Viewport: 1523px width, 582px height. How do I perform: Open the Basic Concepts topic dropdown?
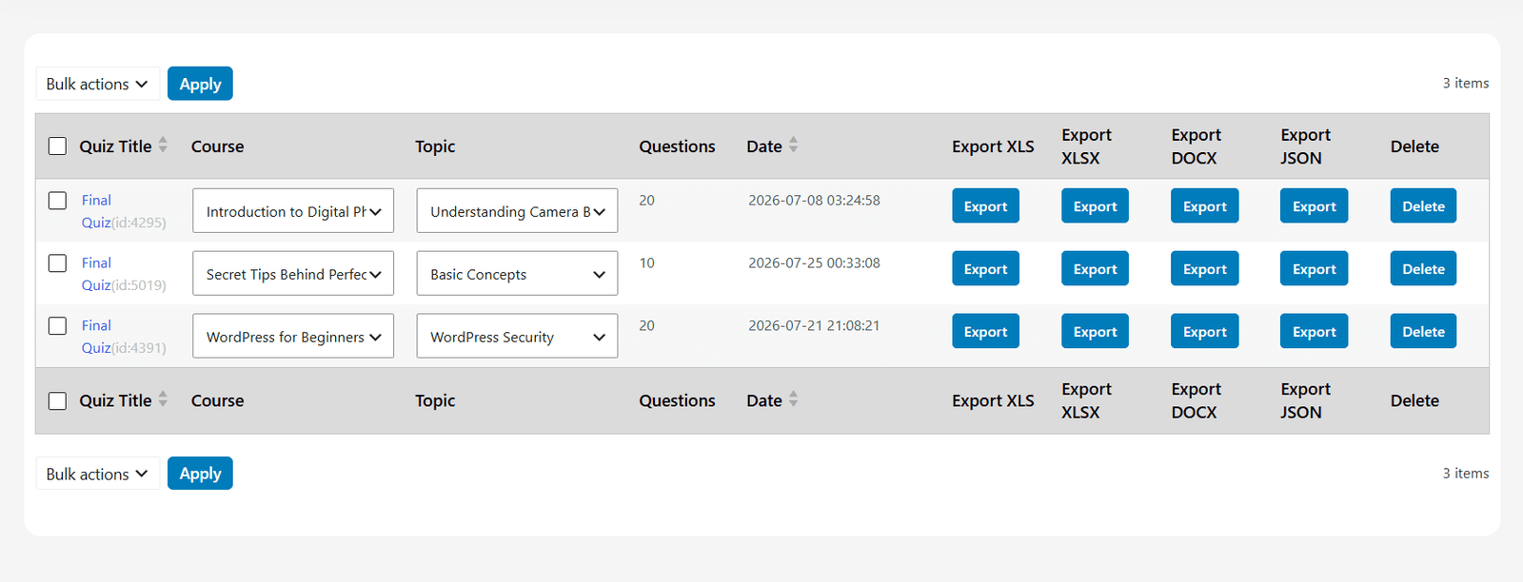[x=517, y=274]
